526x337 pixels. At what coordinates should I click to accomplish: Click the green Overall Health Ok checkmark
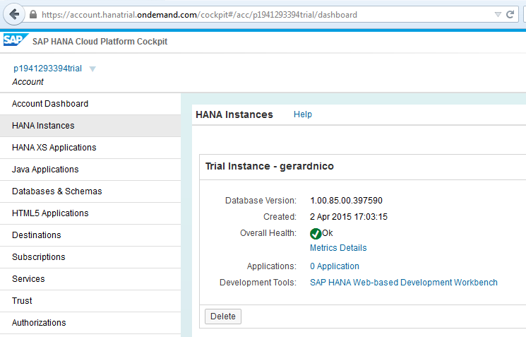316,234
